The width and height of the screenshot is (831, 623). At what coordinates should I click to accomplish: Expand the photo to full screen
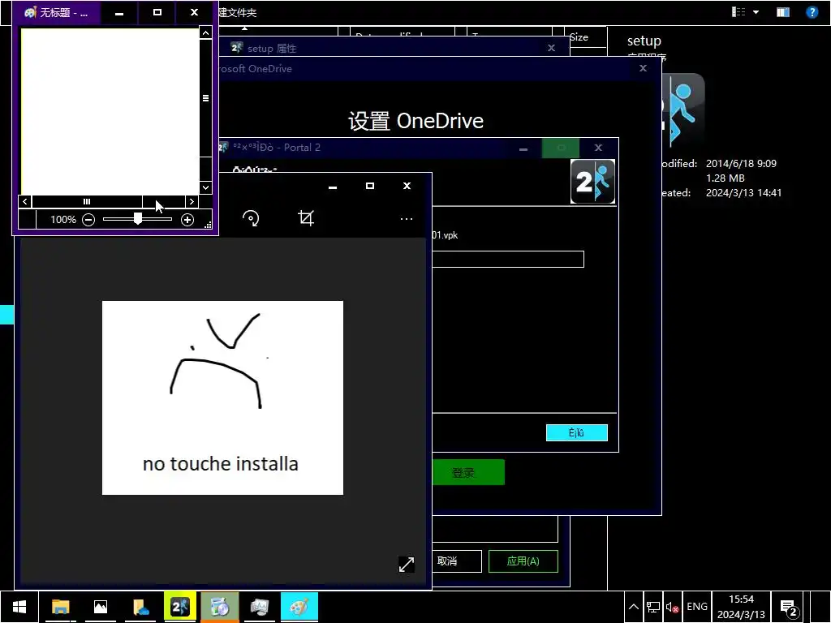[x=407, y=565]
